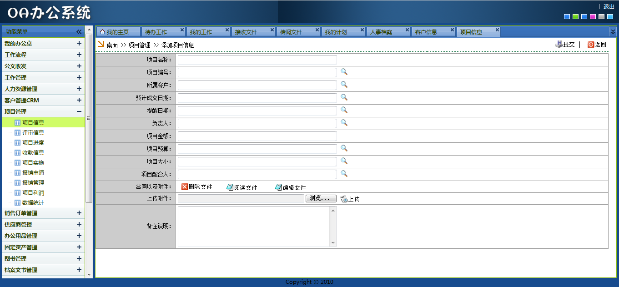
Task: Select the green theme color swatch
Action: [575, 17]
